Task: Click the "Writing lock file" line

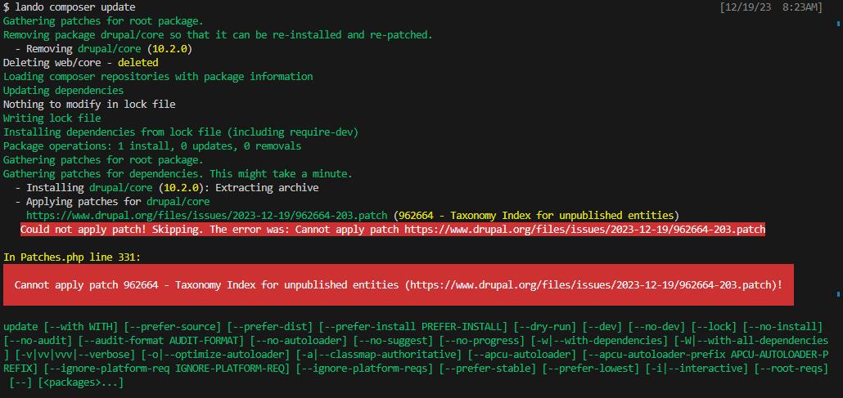Action: coord(52,118)
